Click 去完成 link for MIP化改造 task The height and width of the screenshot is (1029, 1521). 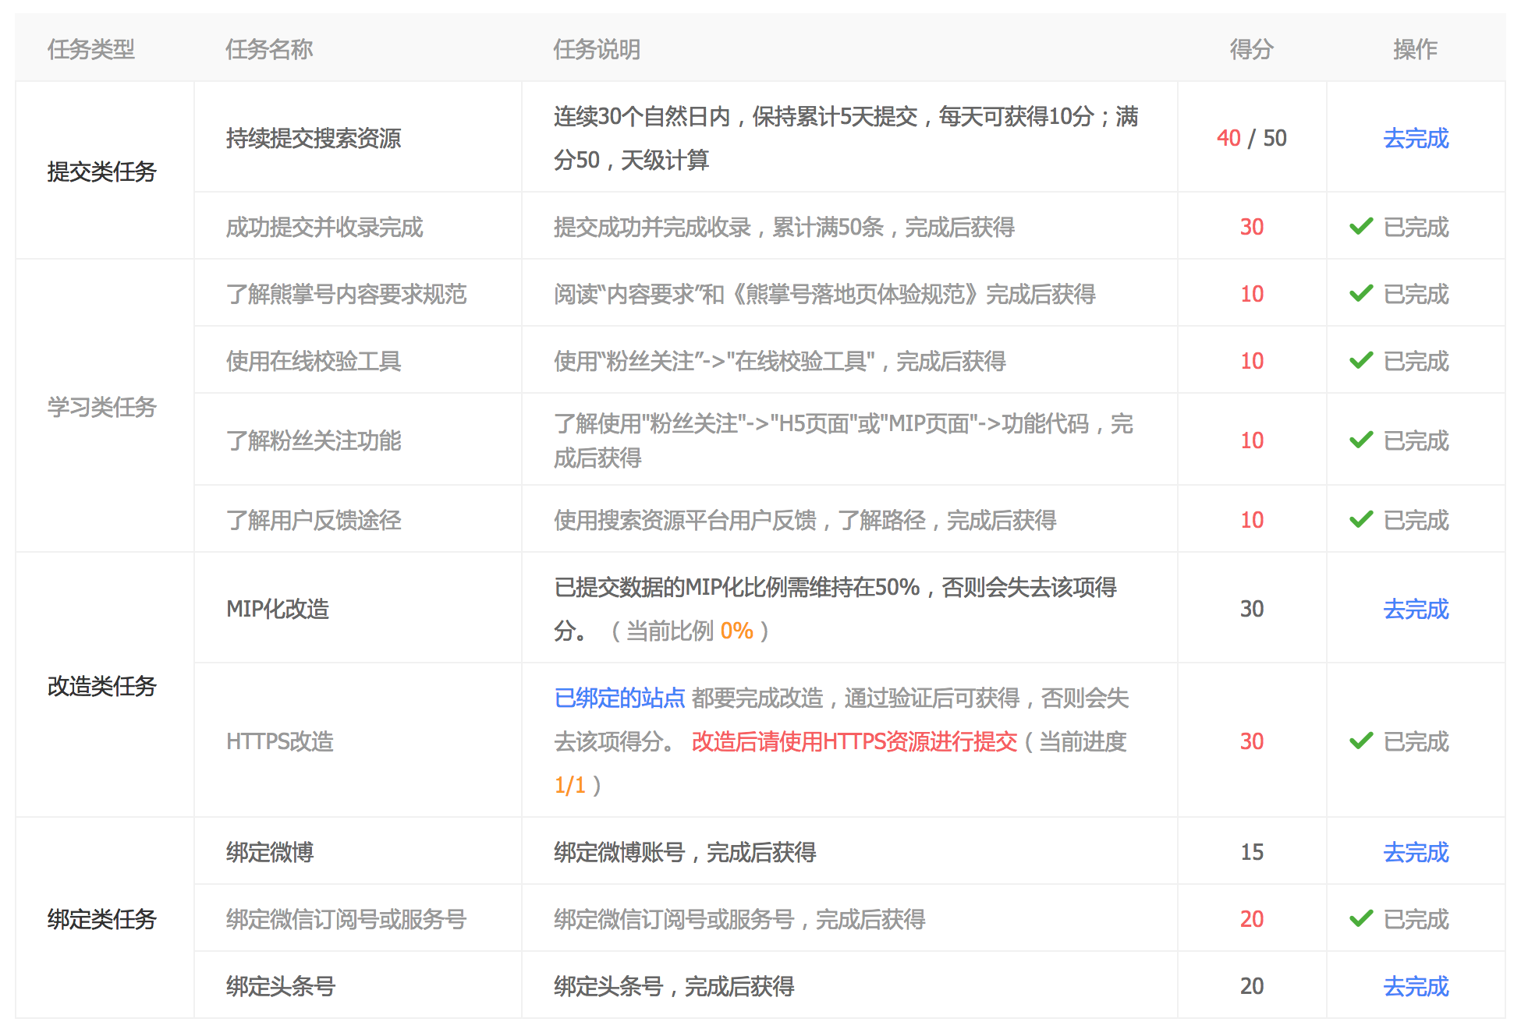pos(1415,609)
